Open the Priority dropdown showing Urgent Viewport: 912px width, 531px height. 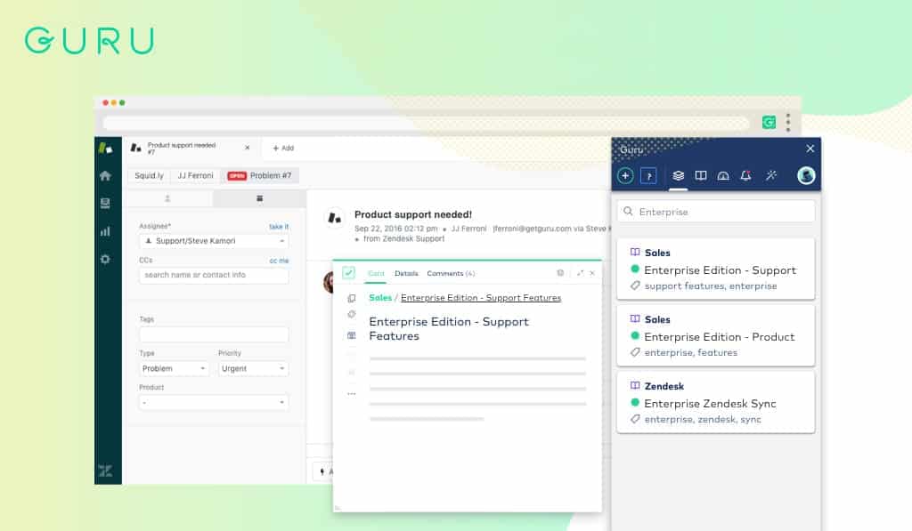click(x=253, y=368)
